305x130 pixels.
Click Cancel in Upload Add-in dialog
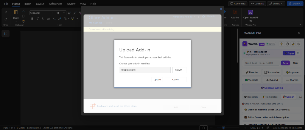tap(176, 80)
